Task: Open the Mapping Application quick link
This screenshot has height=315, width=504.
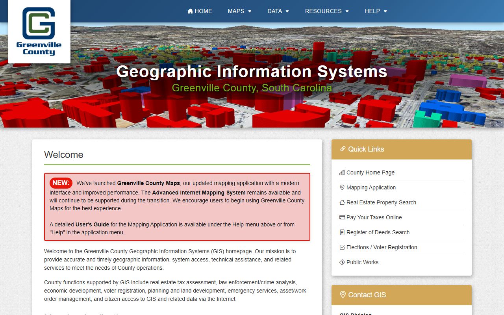Action: tap(371, 187)
